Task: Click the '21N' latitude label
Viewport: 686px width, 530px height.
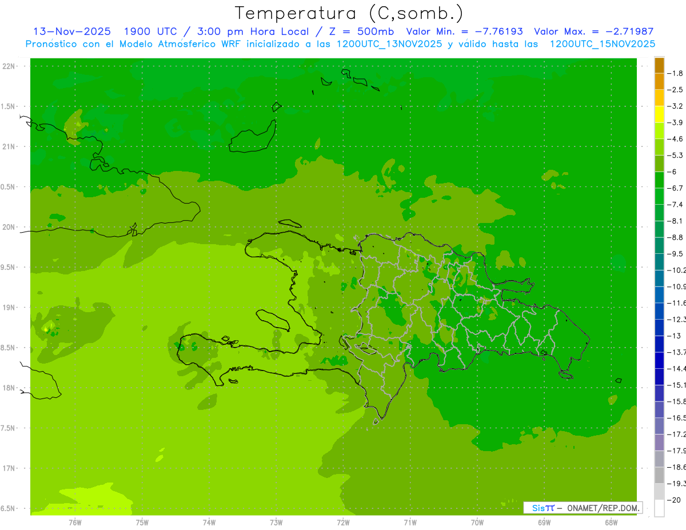Action: click(x=10, y=146)
